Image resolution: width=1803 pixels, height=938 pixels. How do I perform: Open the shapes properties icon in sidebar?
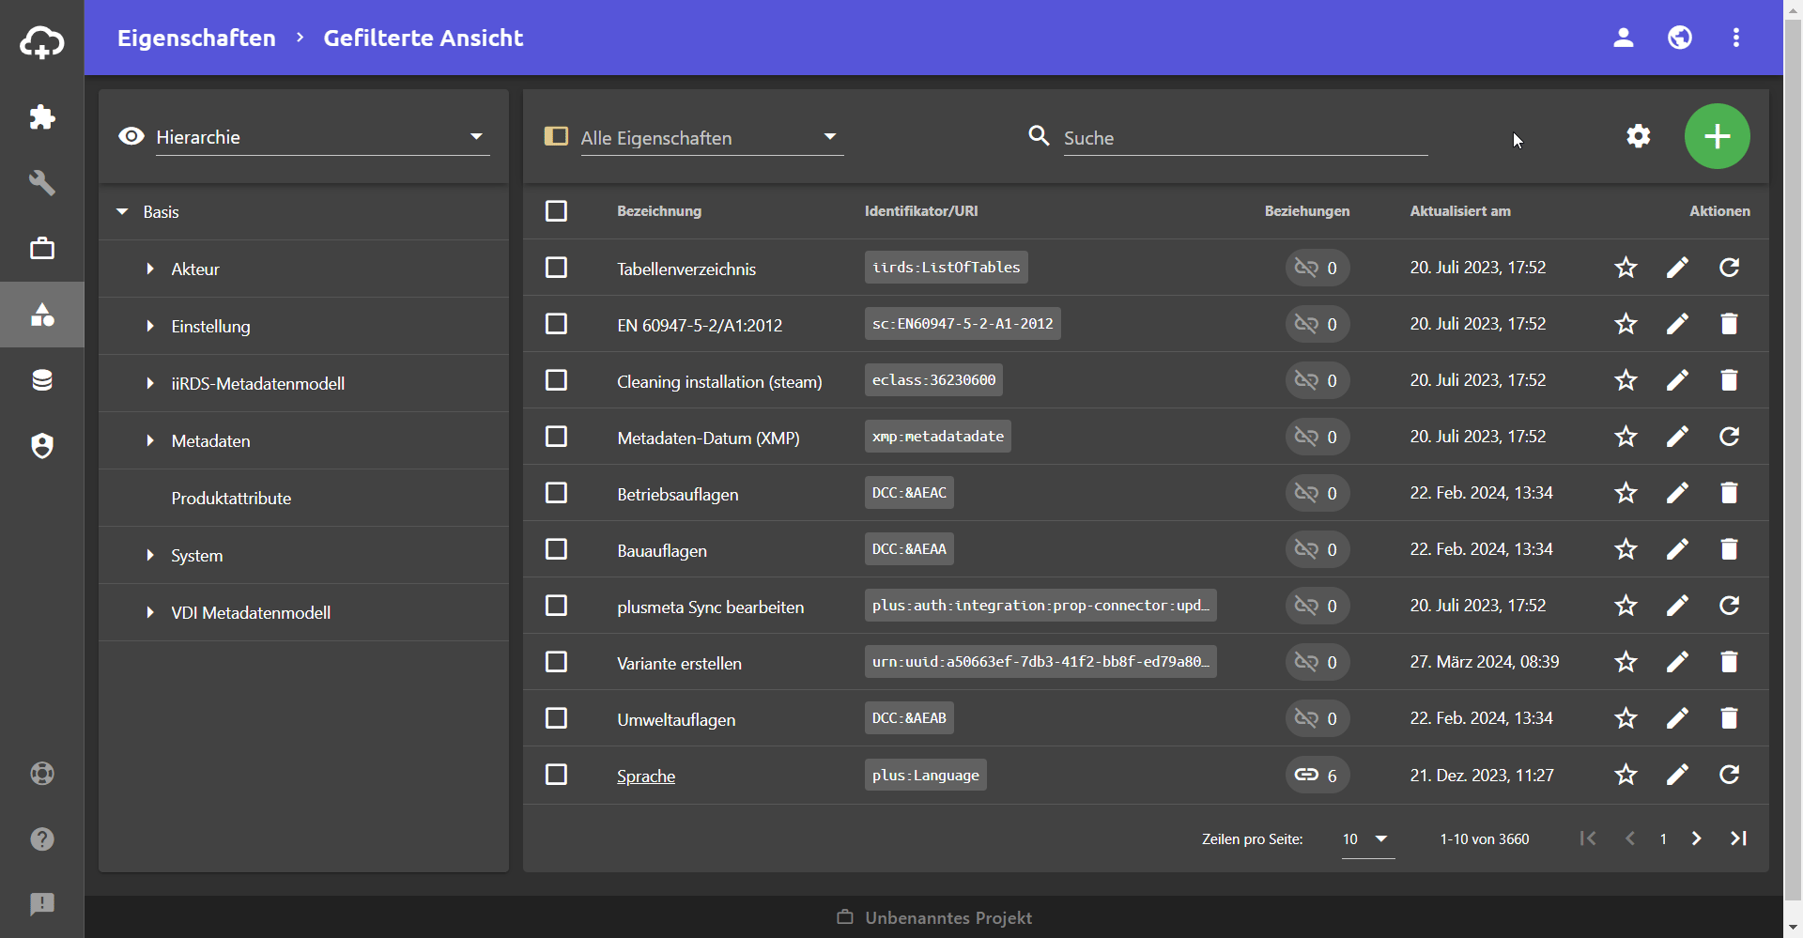coord(42,315)
